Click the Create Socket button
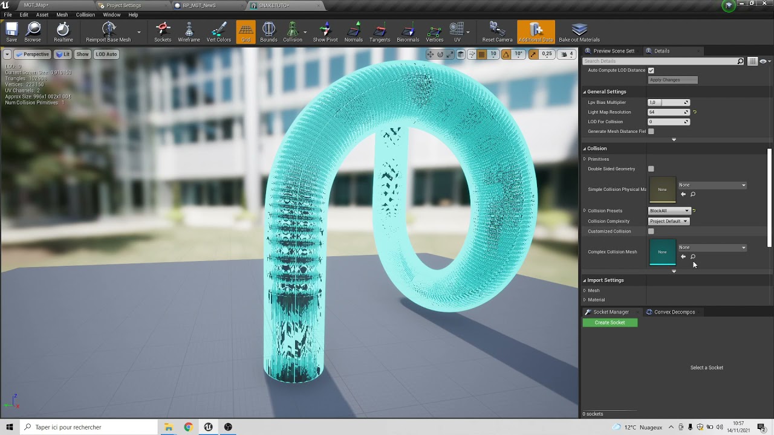The image size is (774, 435). pyautogui.click(x=610, y=322)
